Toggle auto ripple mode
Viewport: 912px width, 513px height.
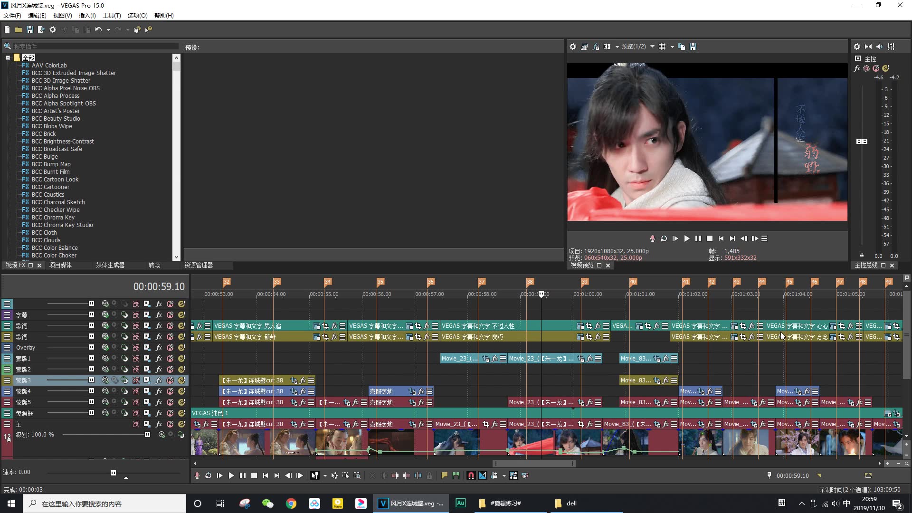tap(494, 475)
